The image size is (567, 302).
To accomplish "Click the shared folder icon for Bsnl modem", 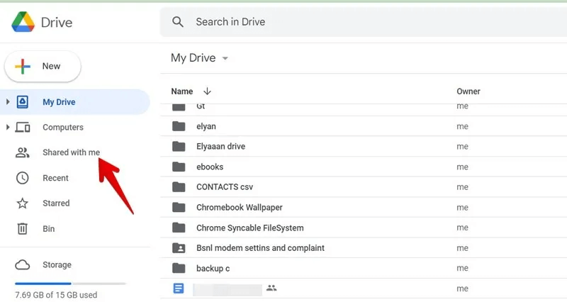I will (179, 247).
